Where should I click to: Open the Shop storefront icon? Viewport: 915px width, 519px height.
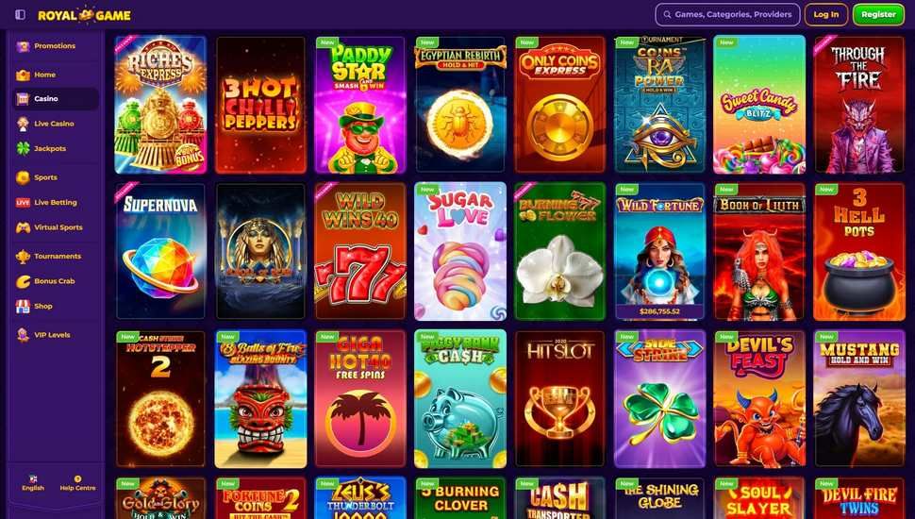coord(23,307)
